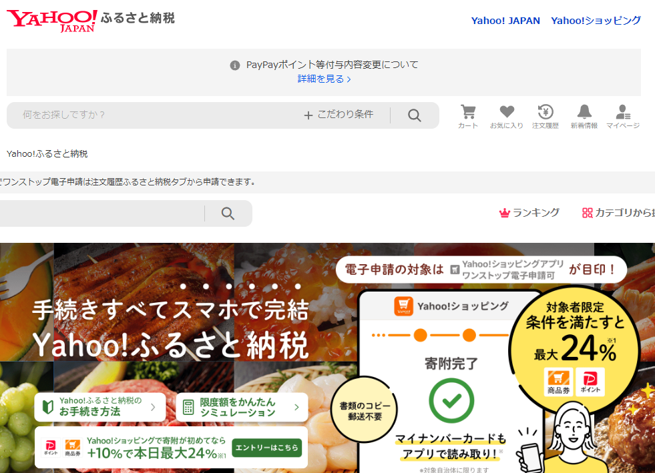Open Yahoo!ふるさと納税のお手続き方法 link
655x473 pixels.
pyautogui.click(x=100, y=407)
